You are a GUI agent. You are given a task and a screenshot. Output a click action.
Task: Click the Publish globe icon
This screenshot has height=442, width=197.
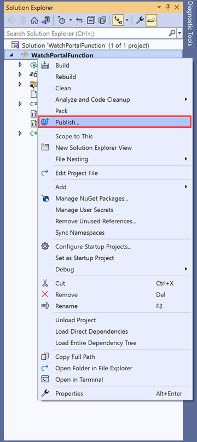(x=45, y=123)
